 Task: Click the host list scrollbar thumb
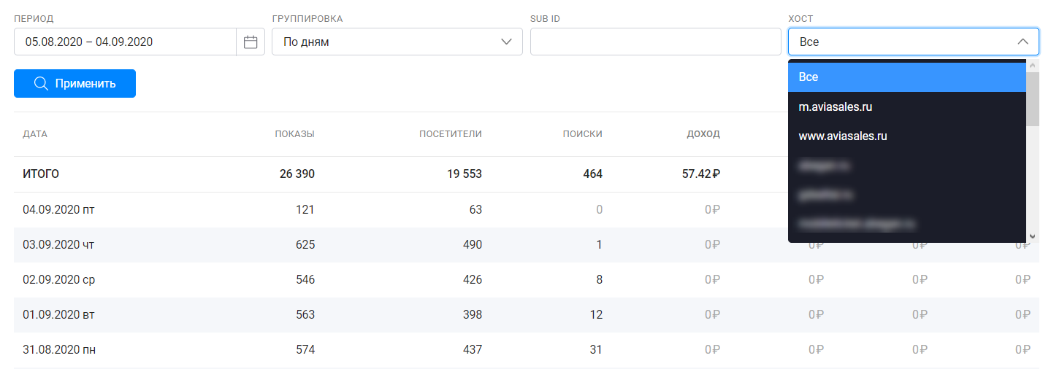[x=1033, y=98]
